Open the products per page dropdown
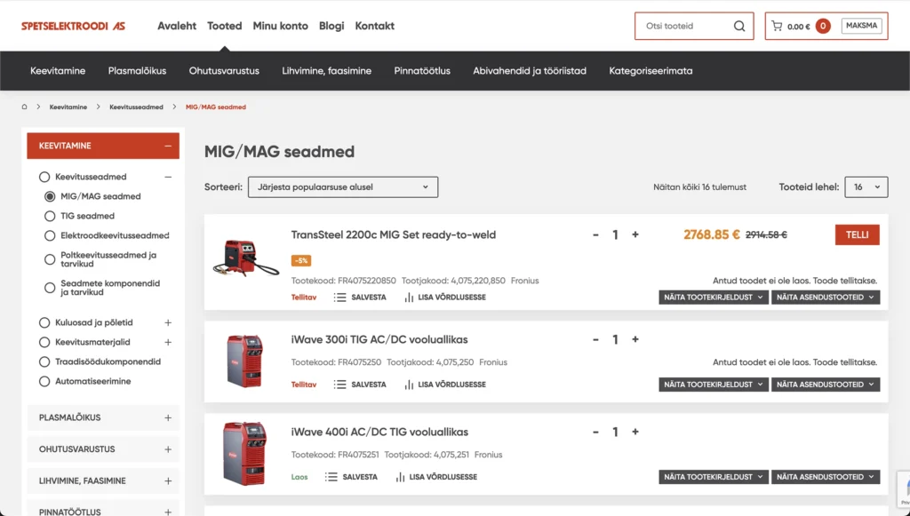Screen dimensions: 910x516 click(866, 187)
